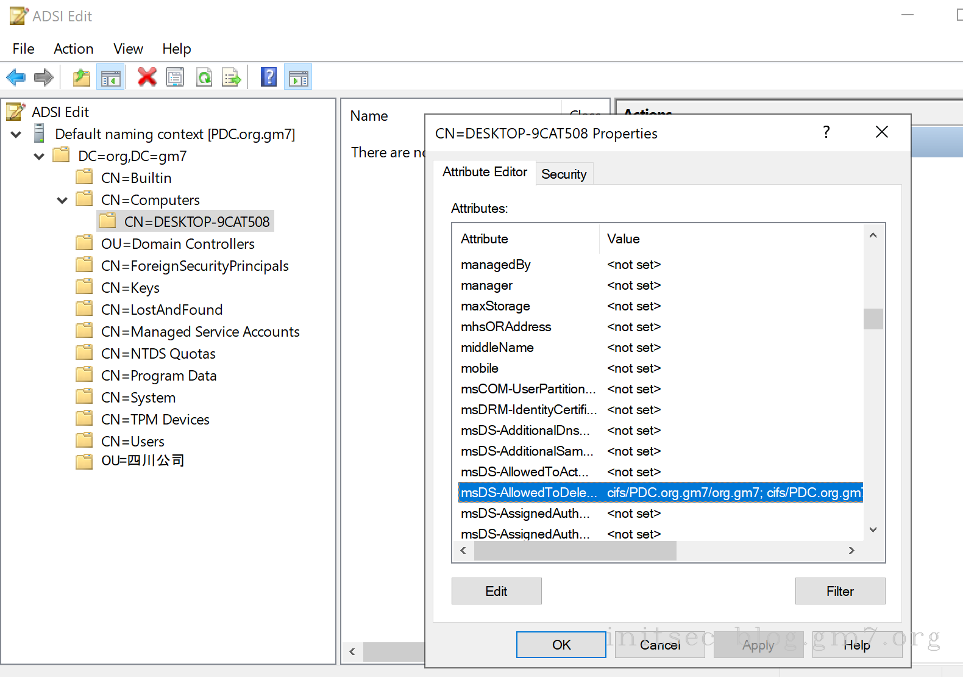Viewport: 963px width, 677px height.
Task: Click the Filter button
Action: pos(840,591)
